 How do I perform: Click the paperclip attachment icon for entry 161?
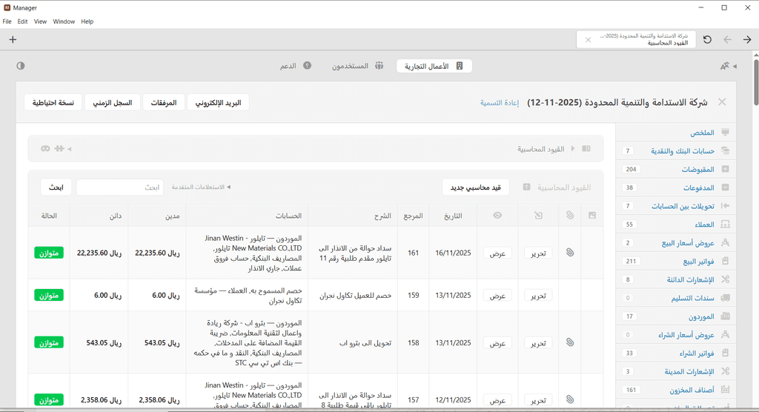point(570,253)
